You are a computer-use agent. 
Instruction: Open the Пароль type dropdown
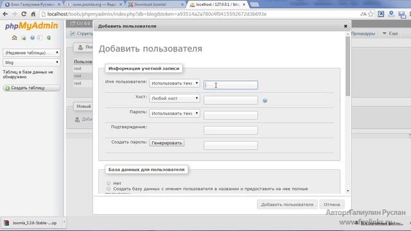pos(175,113)
